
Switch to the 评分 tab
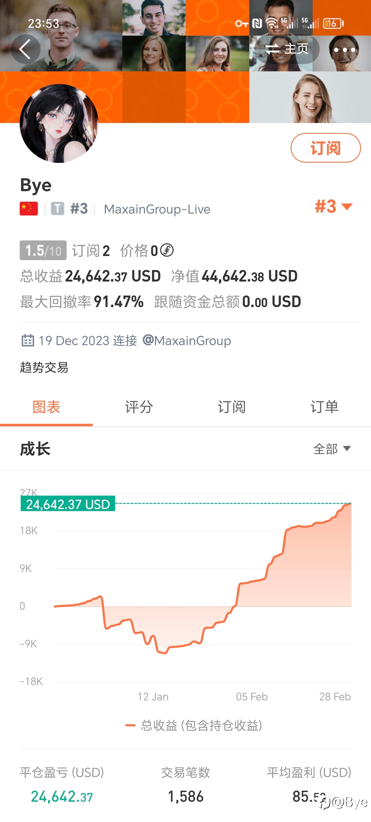pyautogui.click(x=139, y=407)
